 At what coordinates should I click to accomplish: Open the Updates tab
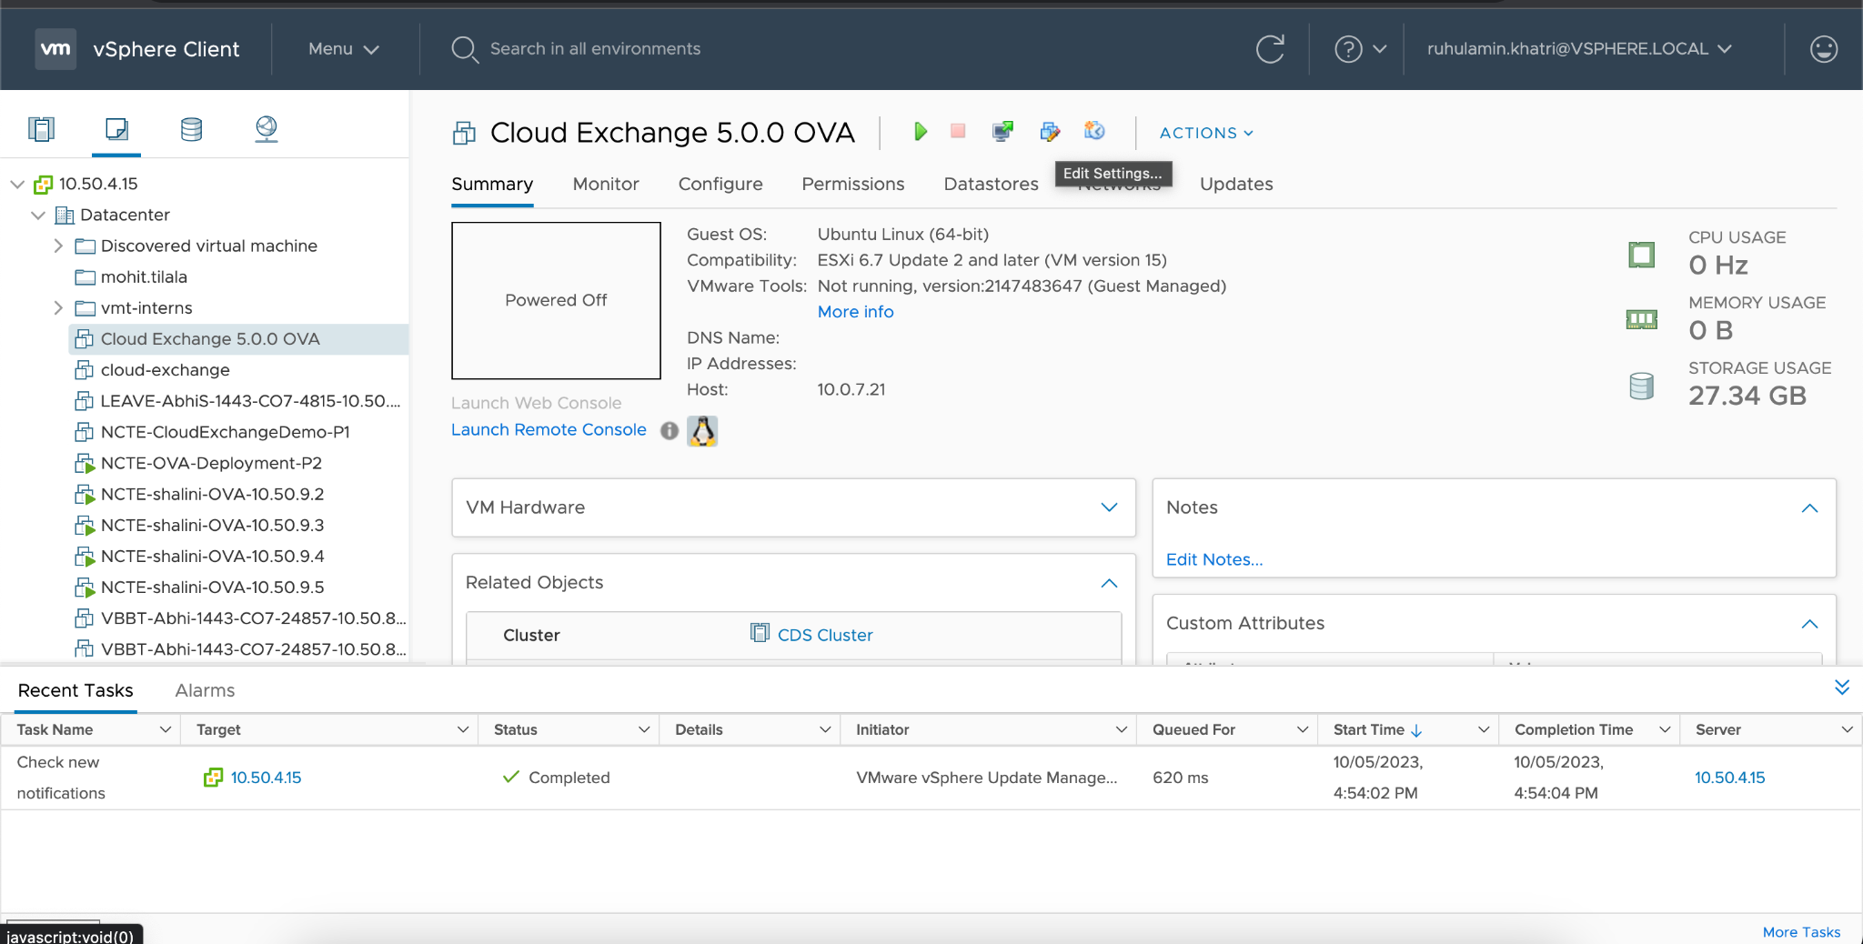click(x=1236, y=185)
